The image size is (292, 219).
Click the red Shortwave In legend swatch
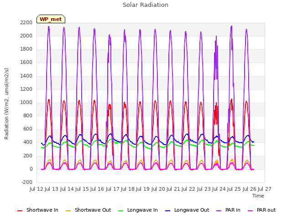pyautogui.click(x=20, y=211)
